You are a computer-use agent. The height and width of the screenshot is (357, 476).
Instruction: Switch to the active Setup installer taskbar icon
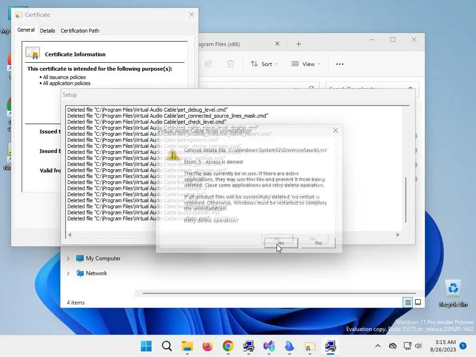[x=331, y=346]
